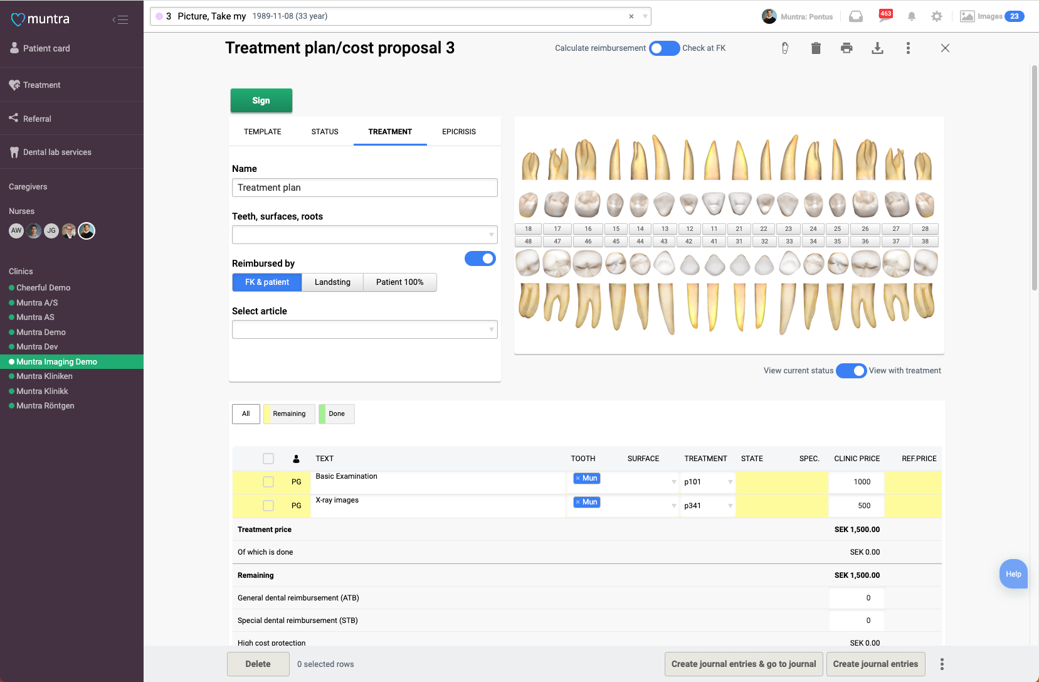
Task: Open the settings gear
Action: [936, 16]
